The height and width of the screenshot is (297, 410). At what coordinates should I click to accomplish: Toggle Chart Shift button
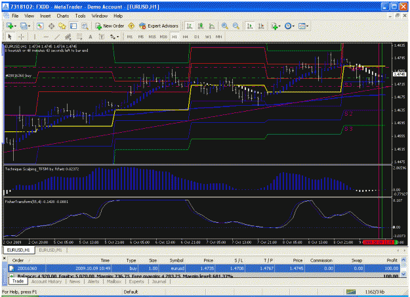[261, 26]
